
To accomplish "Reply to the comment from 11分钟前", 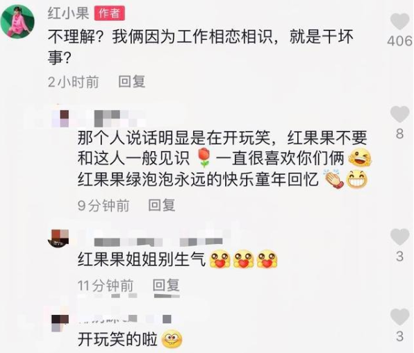I will coord(166,286).
